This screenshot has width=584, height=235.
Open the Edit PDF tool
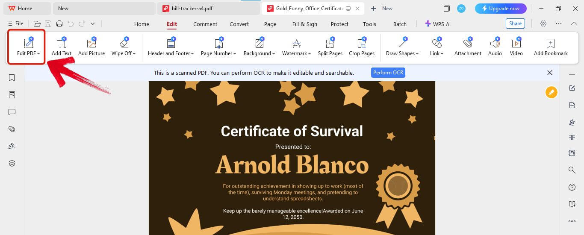28,47
